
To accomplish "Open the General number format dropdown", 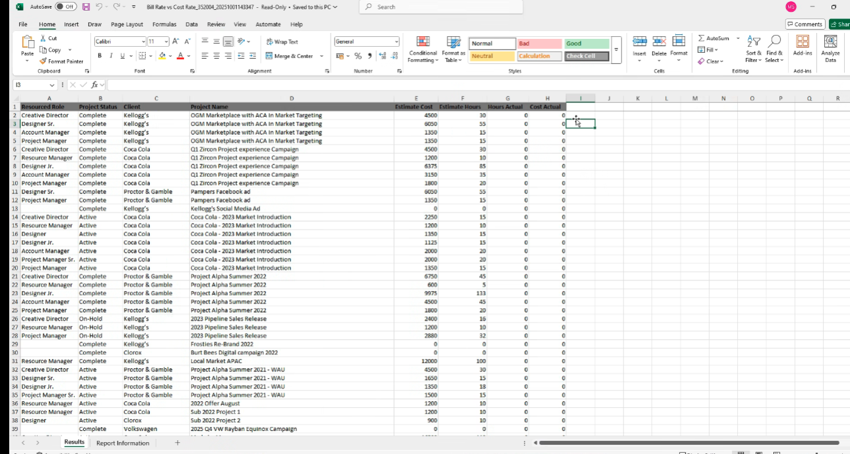I will (396, 42).
